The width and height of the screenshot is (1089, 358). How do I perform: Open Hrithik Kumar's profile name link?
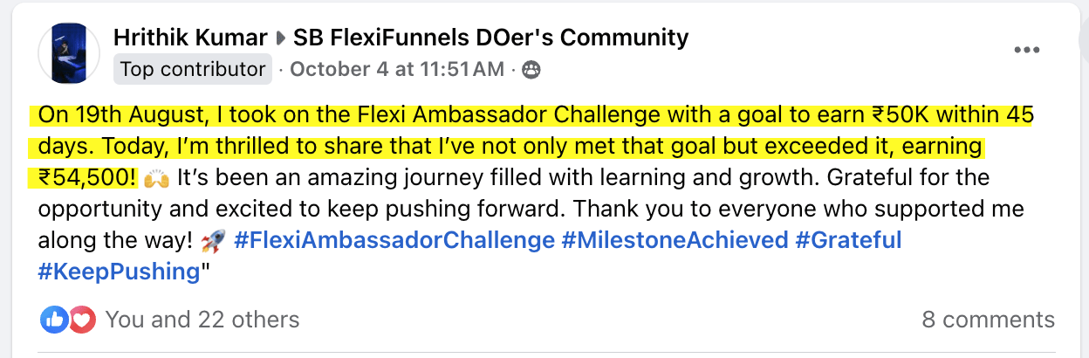[190, 38]
